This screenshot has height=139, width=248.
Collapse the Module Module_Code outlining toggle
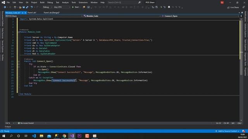pyautogui.click(x=19, y=32)
